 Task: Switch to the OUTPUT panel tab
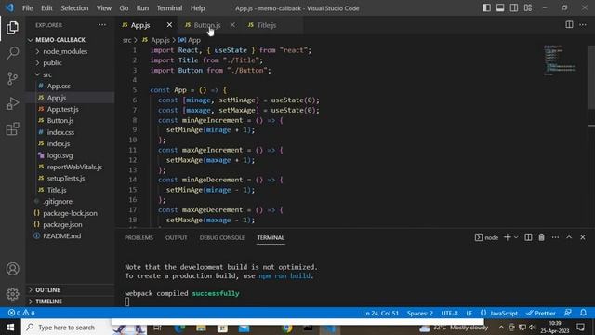[176, 238]
